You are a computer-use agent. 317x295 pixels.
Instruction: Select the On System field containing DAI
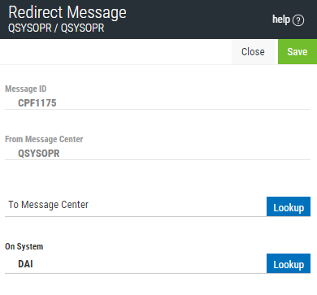[x=136, y=264]
